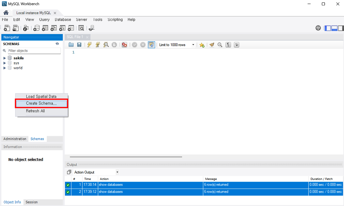The height and width of the screenshot is (206, 344).
Task: Toggle autocommit mode button
Action: pos(152,45)
